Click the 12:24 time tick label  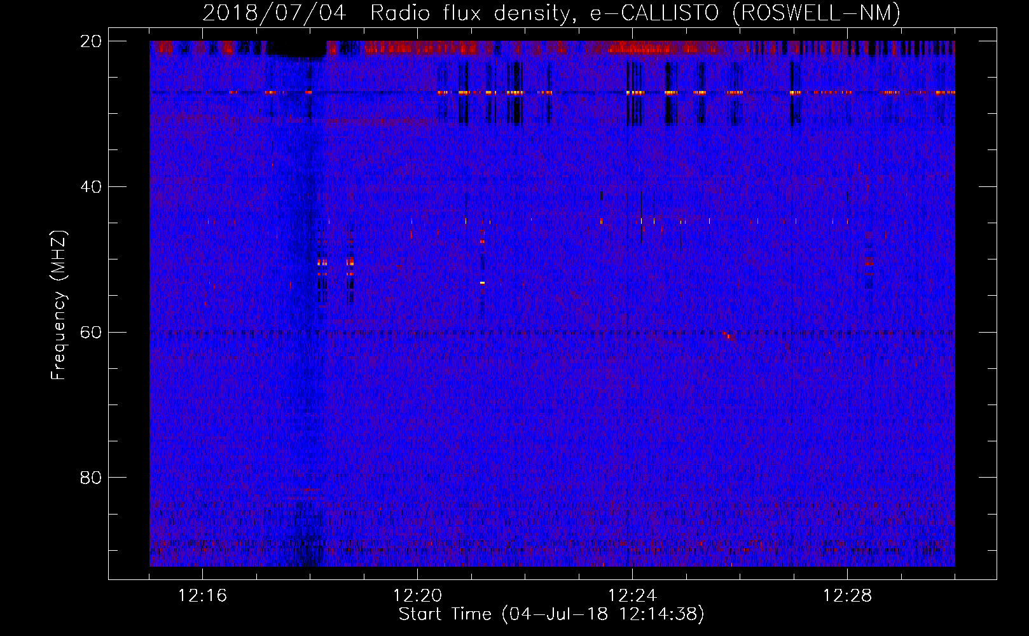pyautogui.click(x=632, y=596)
